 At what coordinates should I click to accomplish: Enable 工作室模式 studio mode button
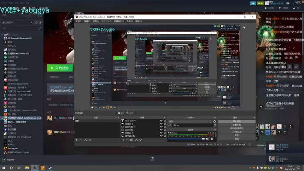pos(237,132)
